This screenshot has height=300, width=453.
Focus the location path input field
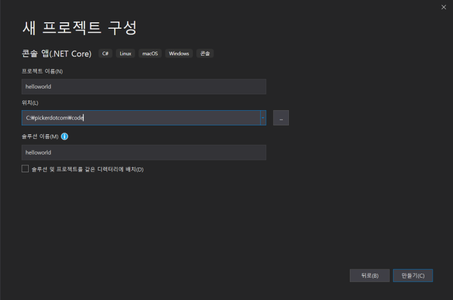141,118
